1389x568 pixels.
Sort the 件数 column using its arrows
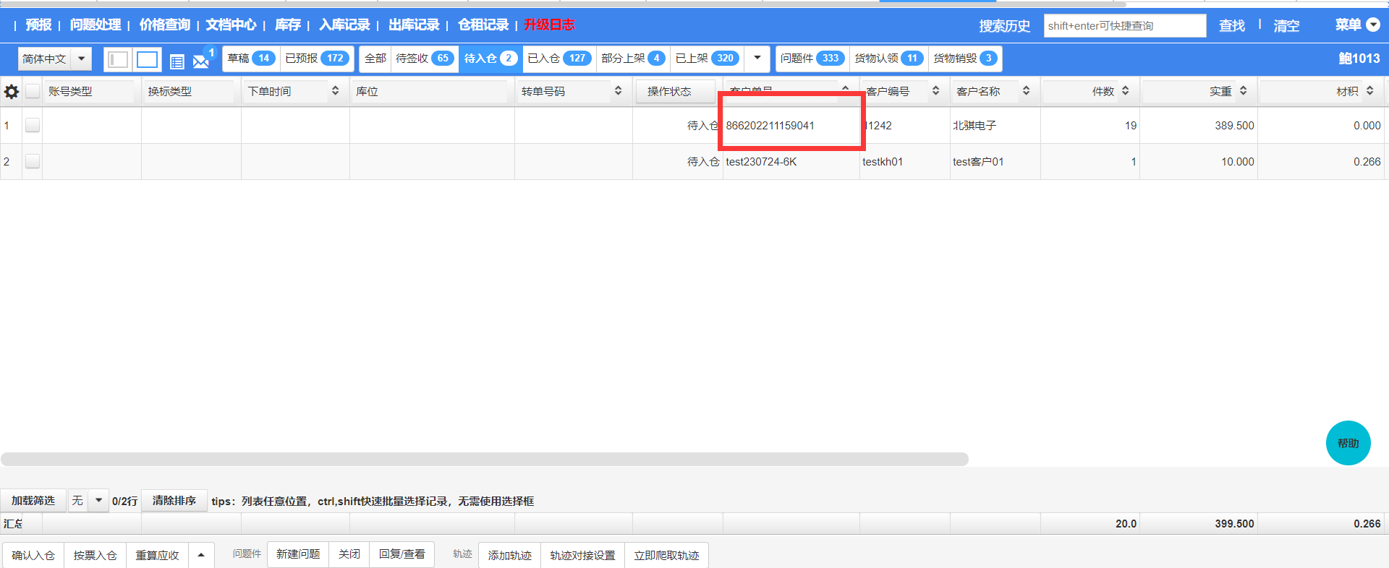pyautogui.click(x=1125, y=91)
